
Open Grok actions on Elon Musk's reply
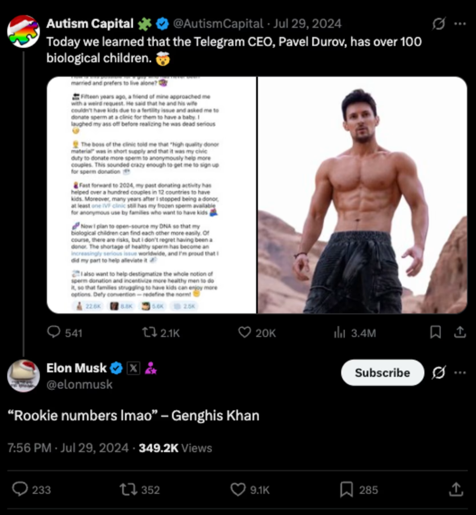[x=440, y=373]
